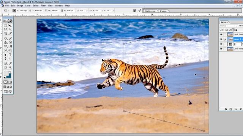Image resolution: width=243 pixels, height=136 pixels.
Task: Select the Layers panel tab
Action: tap(224, 22)
